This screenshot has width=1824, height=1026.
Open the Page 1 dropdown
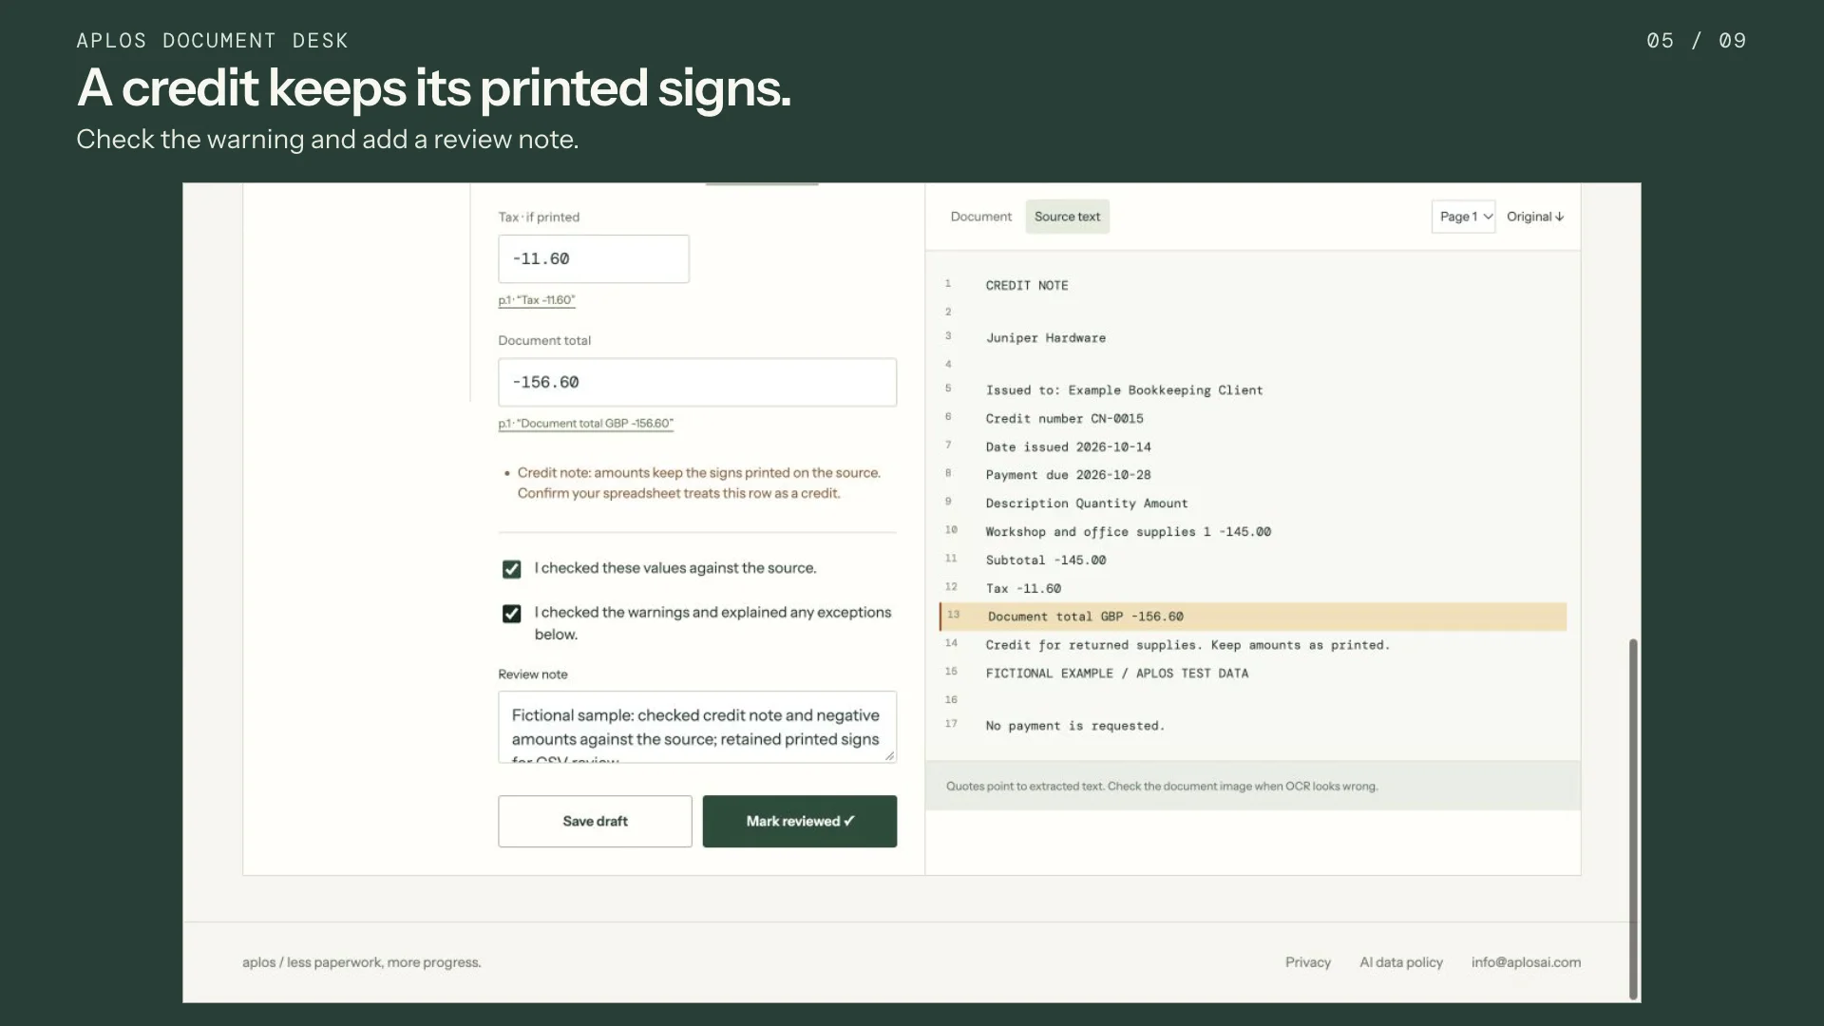pos(1463,217)
